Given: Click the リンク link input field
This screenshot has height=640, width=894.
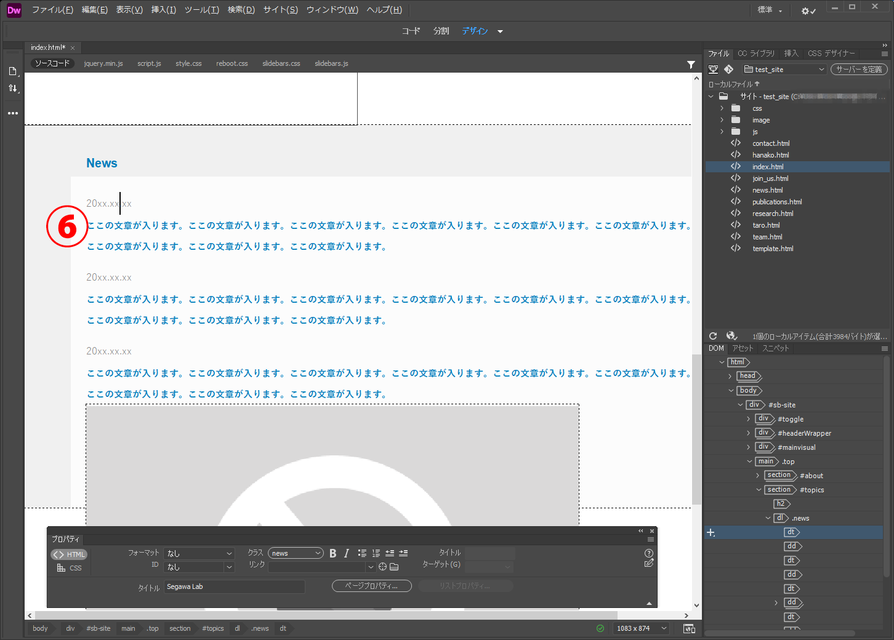Looking at the screenshot, I should [x=318, y=567].
